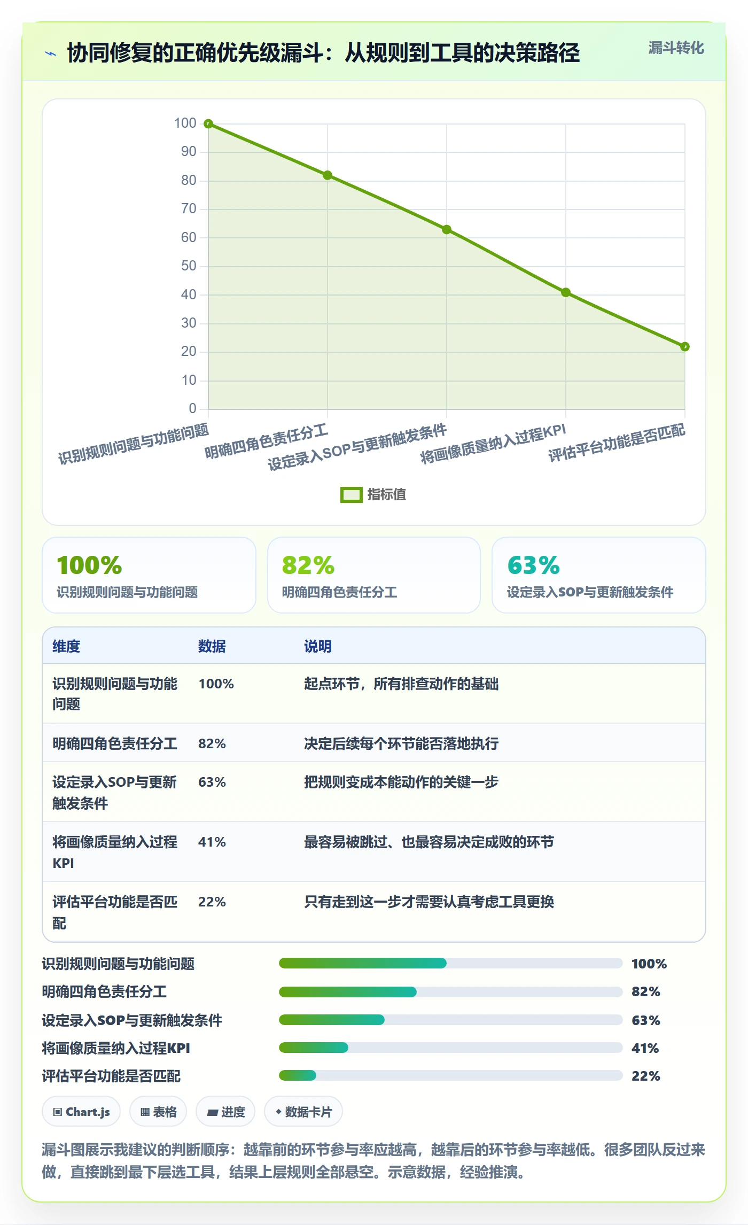Click the Chart.js tag chip

81,1112
